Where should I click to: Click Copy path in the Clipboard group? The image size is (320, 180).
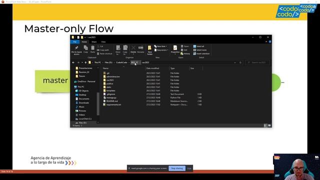[x=103, y=50]
